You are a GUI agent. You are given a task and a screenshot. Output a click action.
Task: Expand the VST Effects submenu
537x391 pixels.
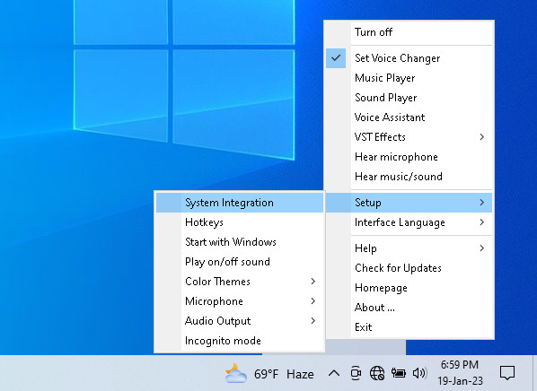(409, 137)
